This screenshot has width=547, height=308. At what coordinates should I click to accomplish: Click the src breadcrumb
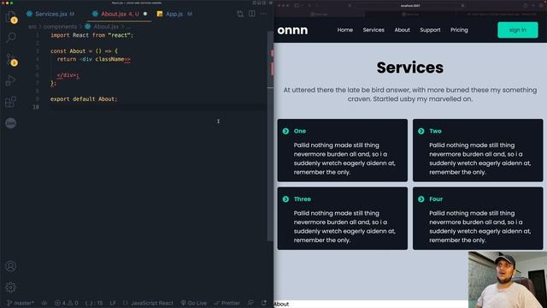(32, 27)
